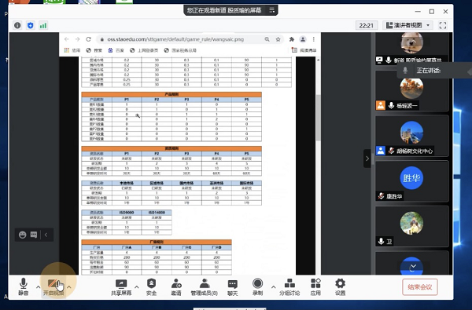Open Breakout Rooms (分组讨论)
The width and height of the screenshot is (472, 310).
(289, 287)
